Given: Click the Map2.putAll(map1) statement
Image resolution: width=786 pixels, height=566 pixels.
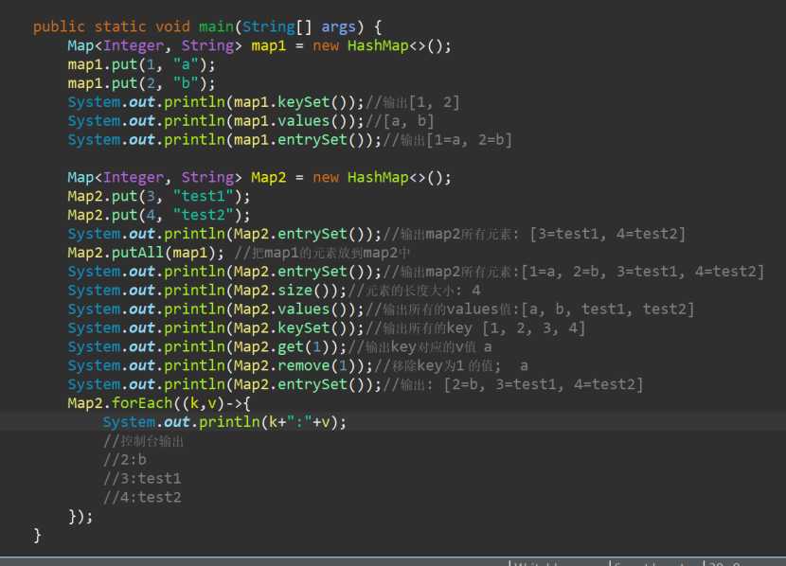Looking at the screenshot, I should click(146, 253).
